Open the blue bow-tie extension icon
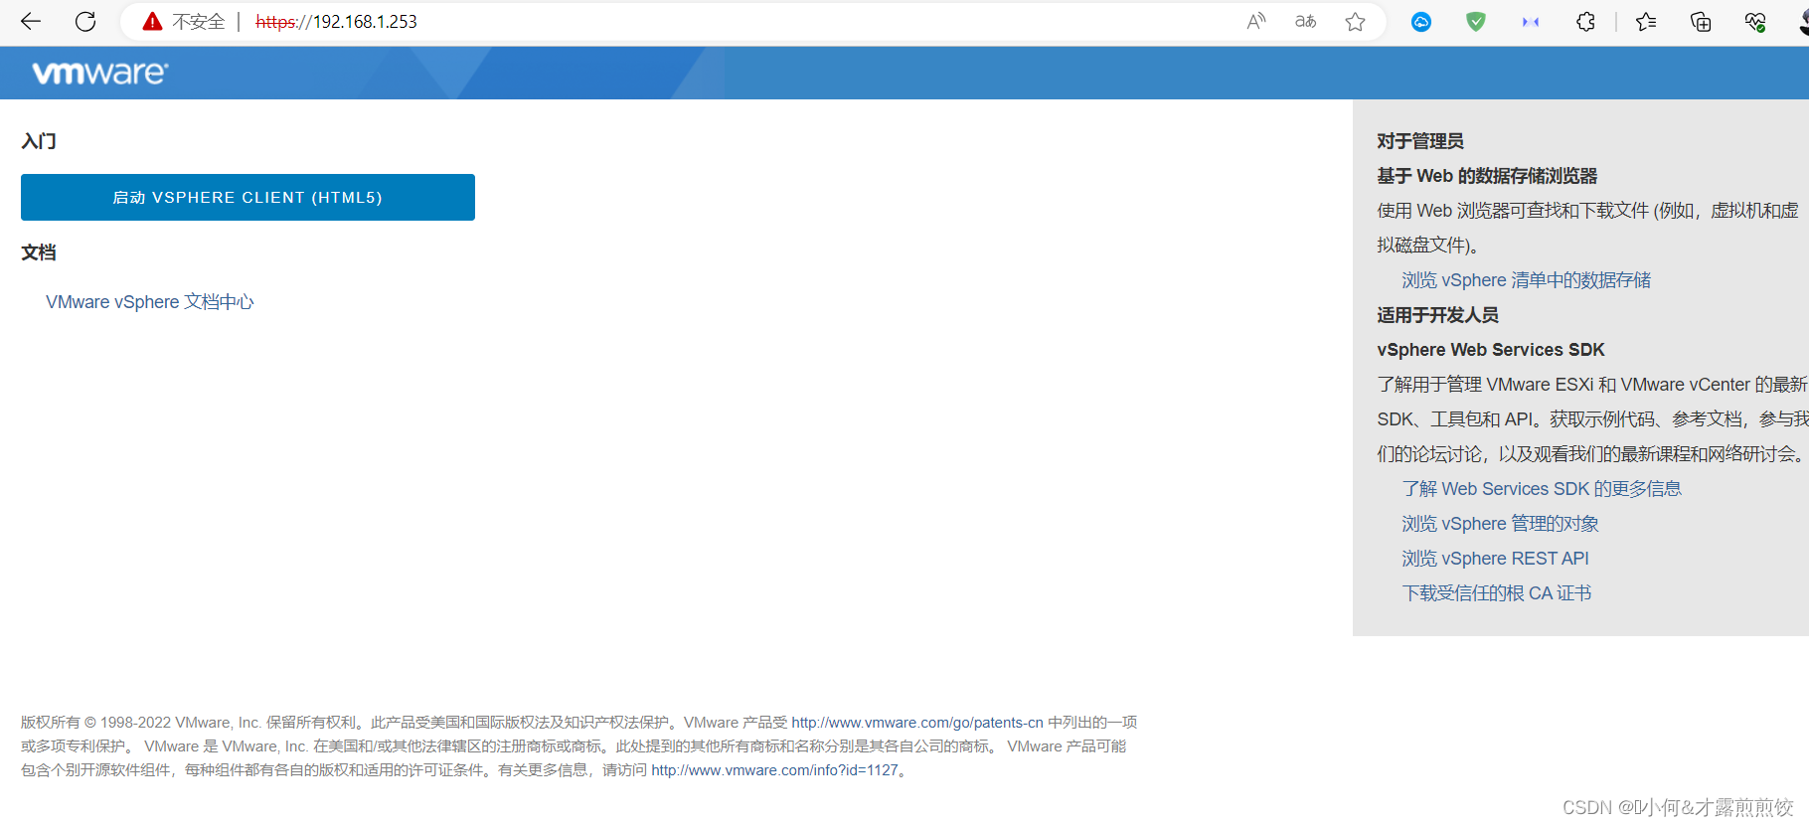The image size is (1809, 827). tap(1531, 22)
